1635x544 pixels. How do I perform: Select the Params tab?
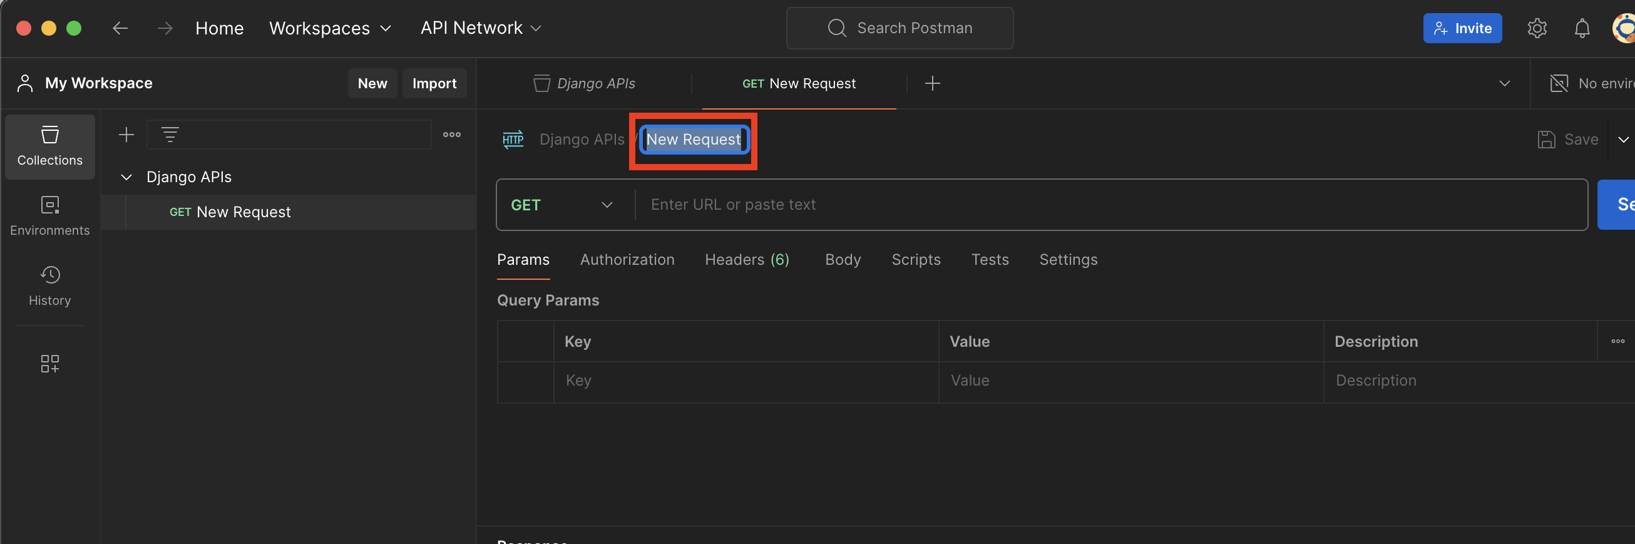point(523,260)
